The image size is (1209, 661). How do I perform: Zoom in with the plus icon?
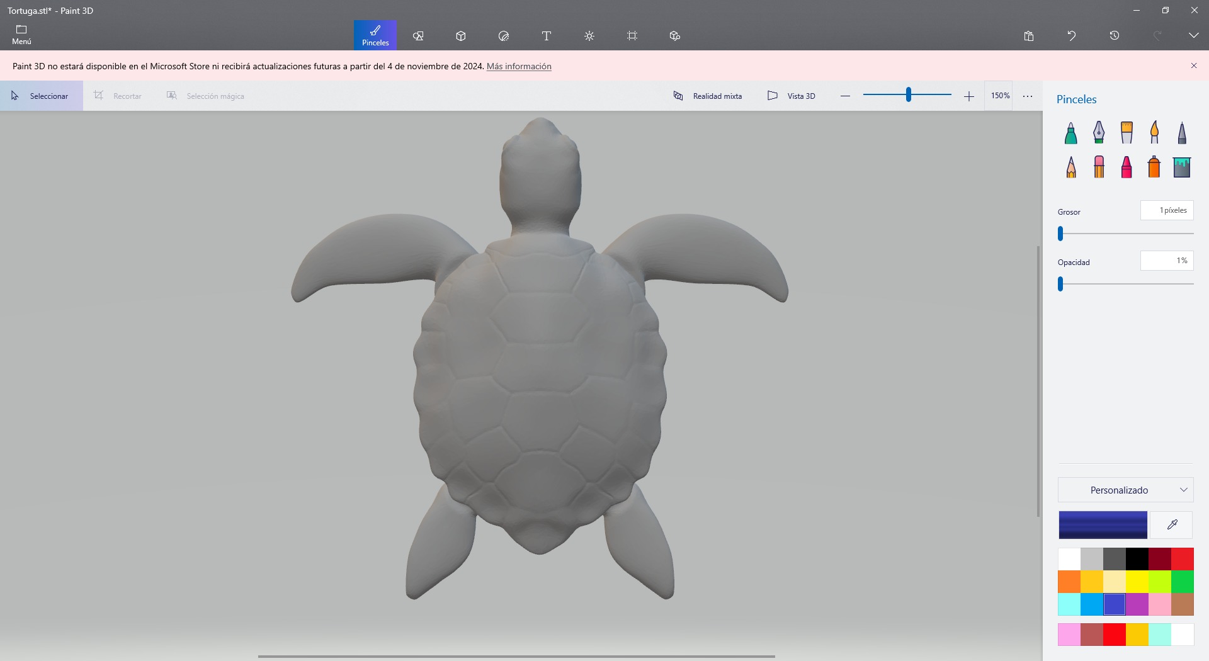(969, 96)
